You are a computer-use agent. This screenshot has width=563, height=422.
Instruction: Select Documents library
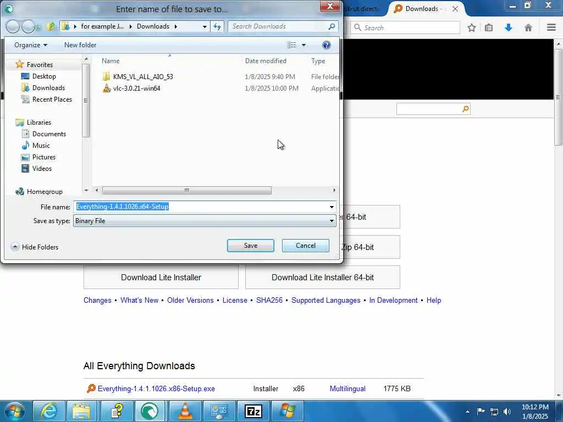tap(49, 134)
